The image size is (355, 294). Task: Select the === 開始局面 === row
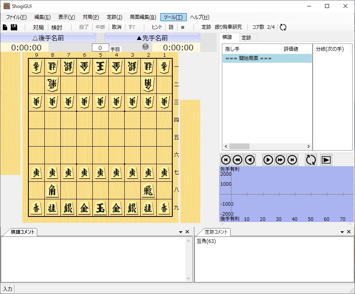point(267,58)
